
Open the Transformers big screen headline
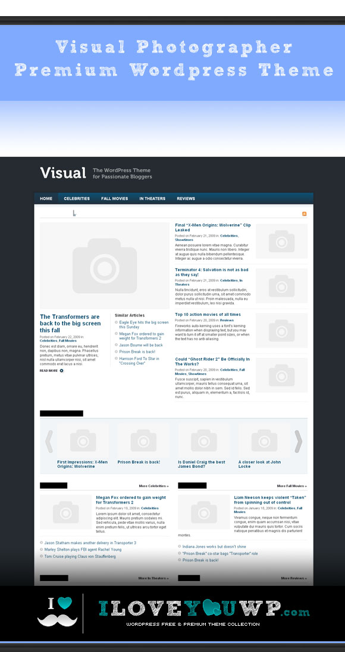[x=70, y=324]
